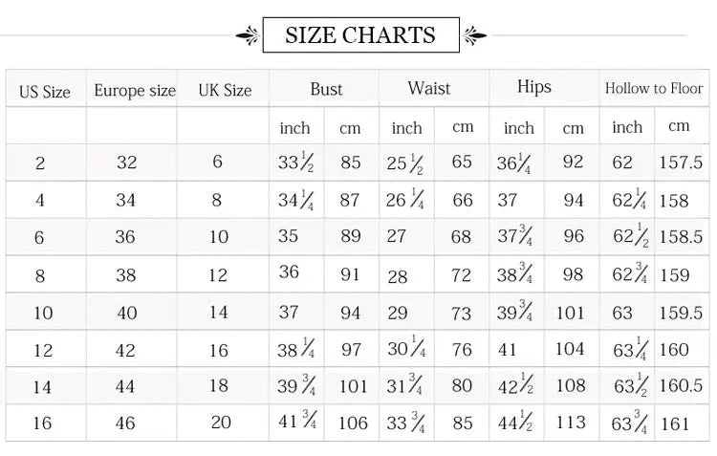717x456 pixels.
Task: Click the left decorative flourish beside SIZE CHARTS
Action: coord(248,36)
